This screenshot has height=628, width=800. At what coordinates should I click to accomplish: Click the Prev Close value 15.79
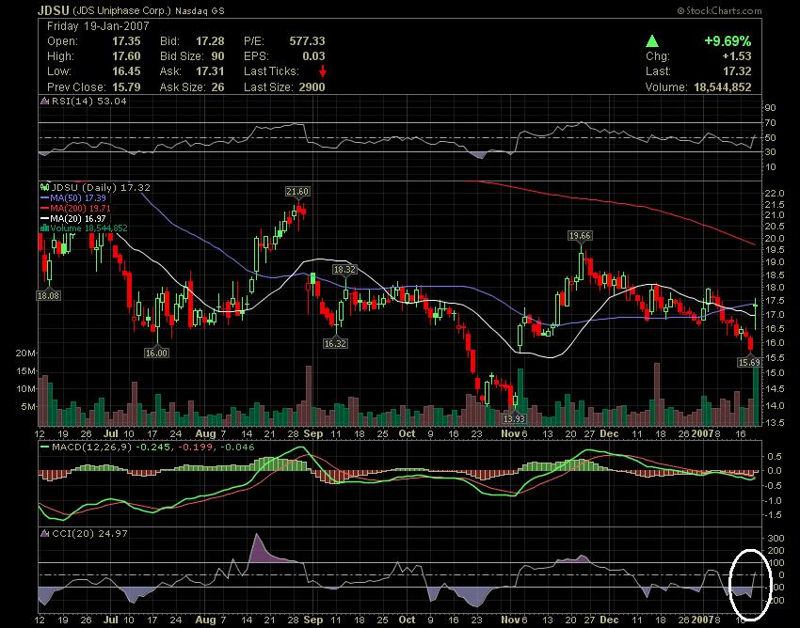tap(126, 86)
